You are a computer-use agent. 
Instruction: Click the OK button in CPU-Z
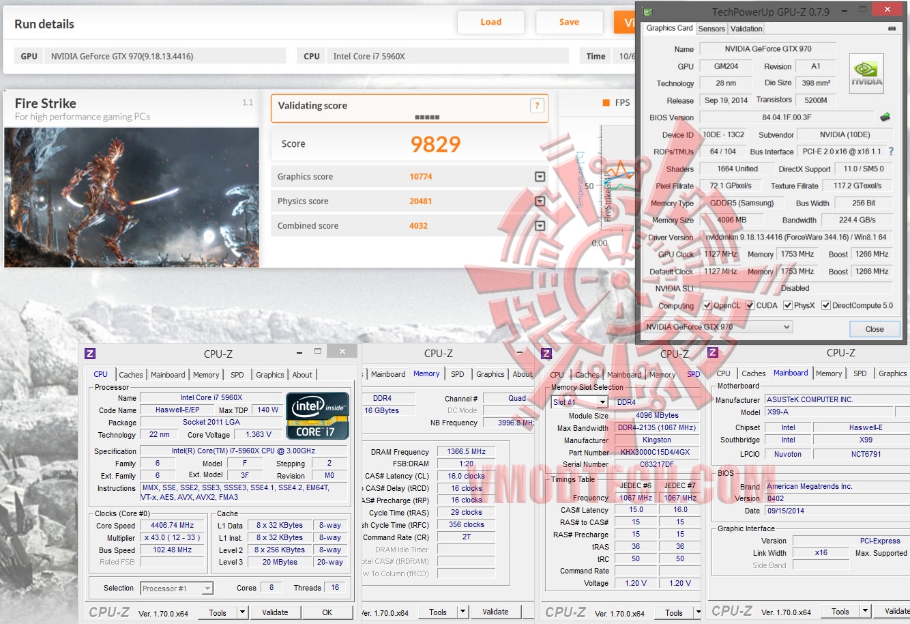coord(327,612)
